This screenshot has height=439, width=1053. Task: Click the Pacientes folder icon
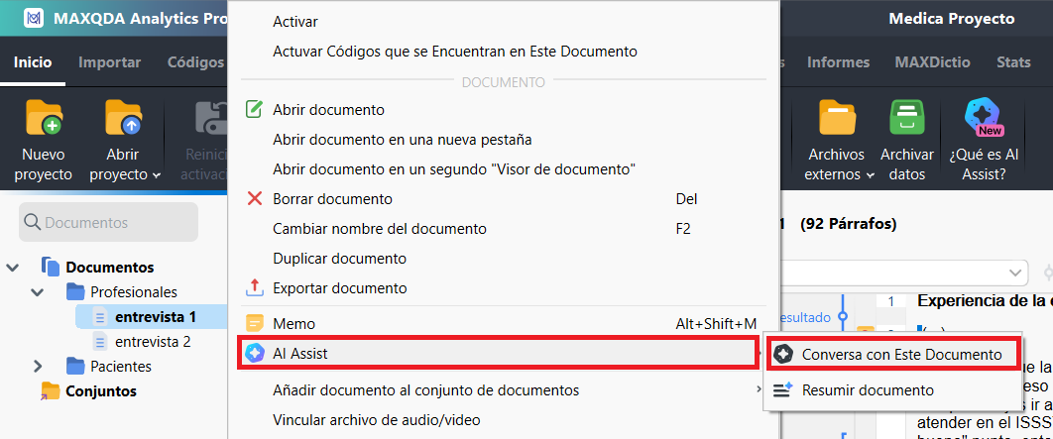75,367
